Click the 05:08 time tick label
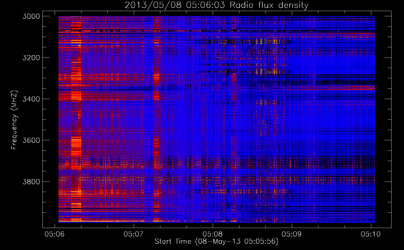The width and height of the screenshot is (404, 250). [212, 234]
